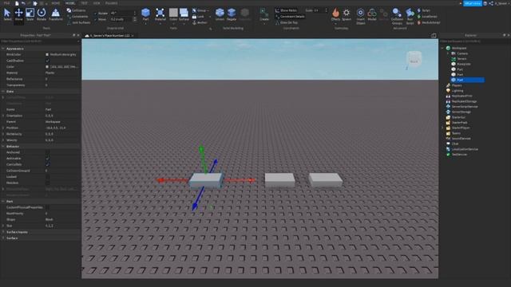Click the BrickColor swatch in Properties
Viewport: 511px width, 287px height.
(x=47, y=55)
